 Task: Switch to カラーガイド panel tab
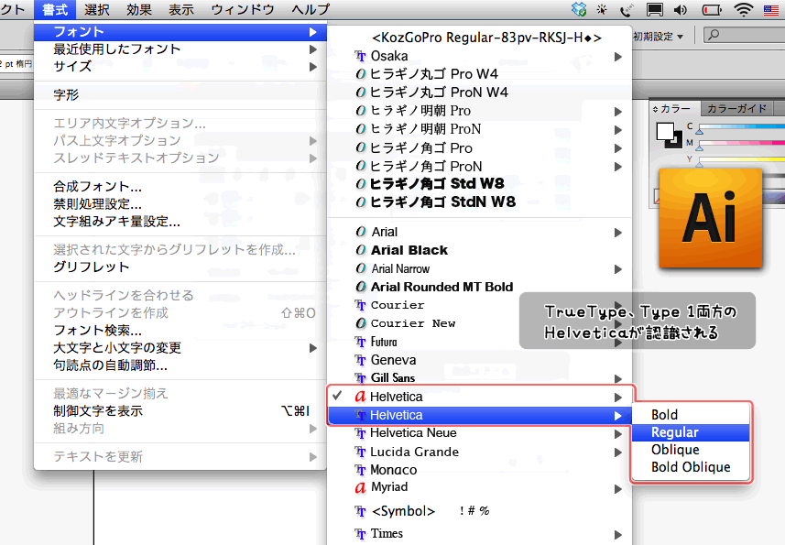(736, 109)
